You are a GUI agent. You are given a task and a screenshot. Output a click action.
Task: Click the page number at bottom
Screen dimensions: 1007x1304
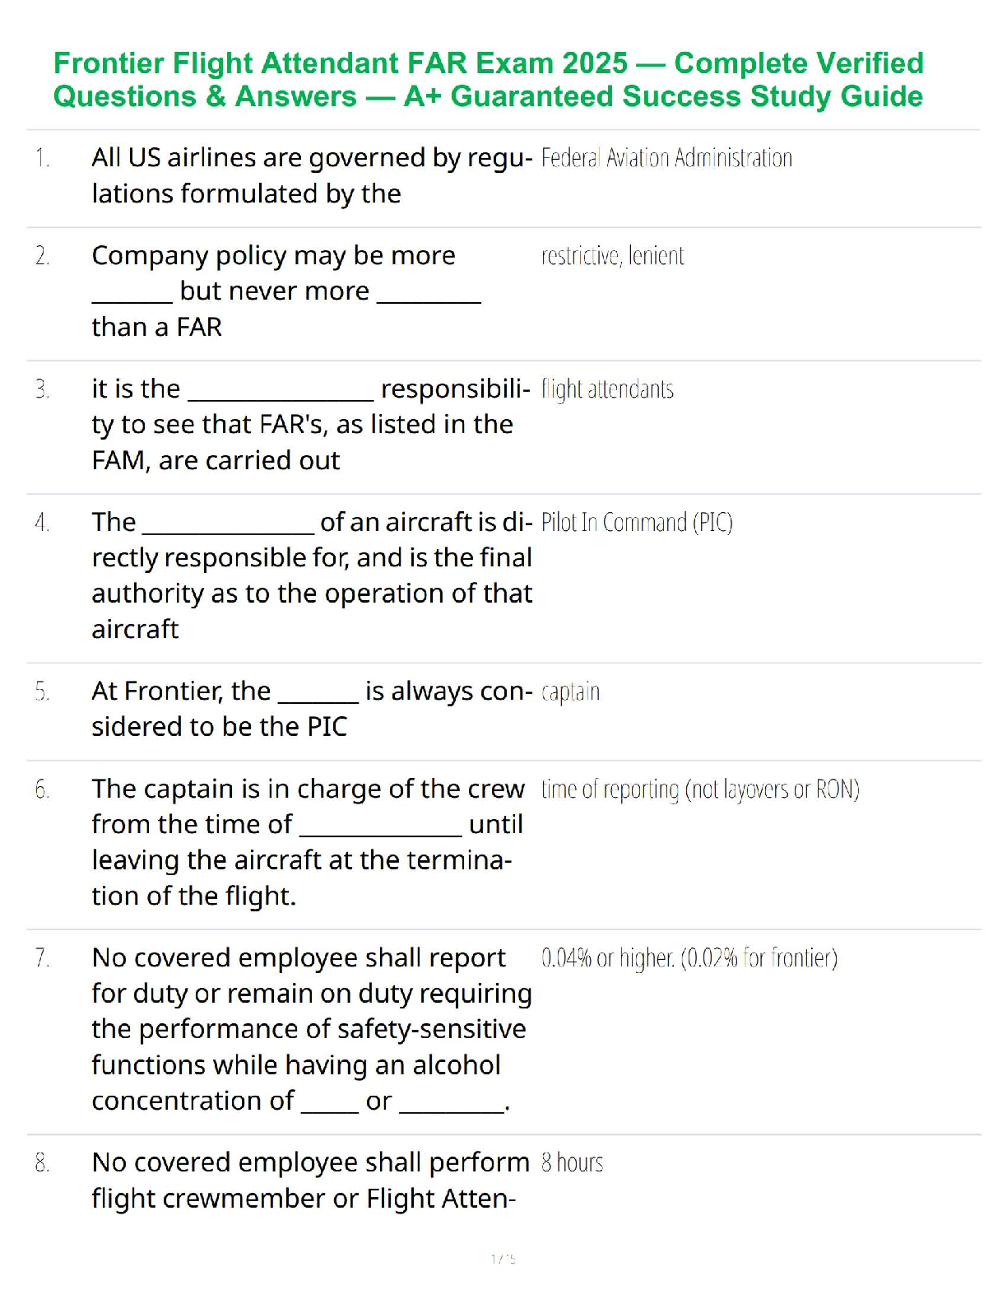point(503,1258)
